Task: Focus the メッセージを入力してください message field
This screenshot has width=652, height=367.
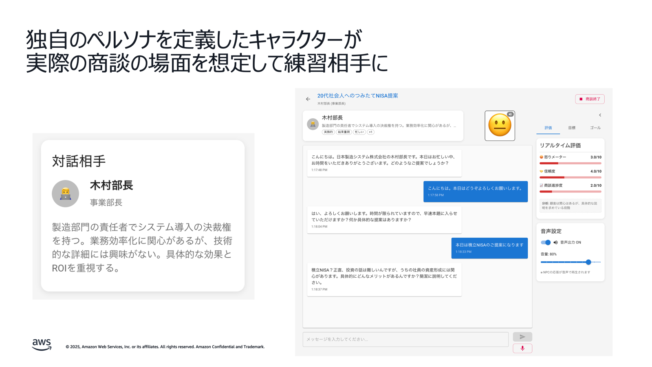Action: pos(405,339)
